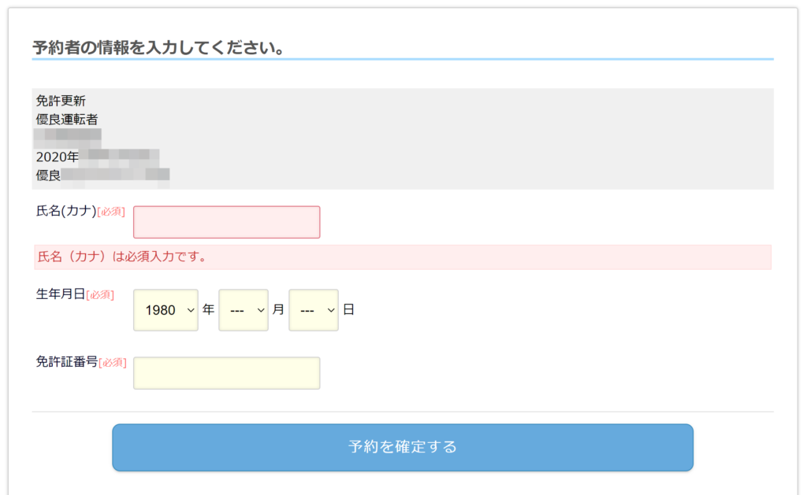Image resolution: width=807 pixels, height=495 pixels.
Task: Select the error message 氏名（カナ）は必須入力です。
Action: [122, 257]
